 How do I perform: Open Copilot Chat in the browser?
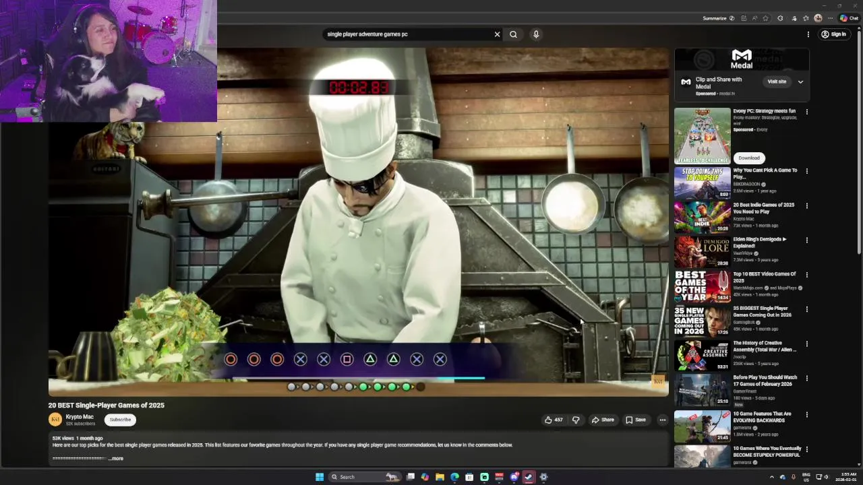pyautogui.click(x=849, y=18)
